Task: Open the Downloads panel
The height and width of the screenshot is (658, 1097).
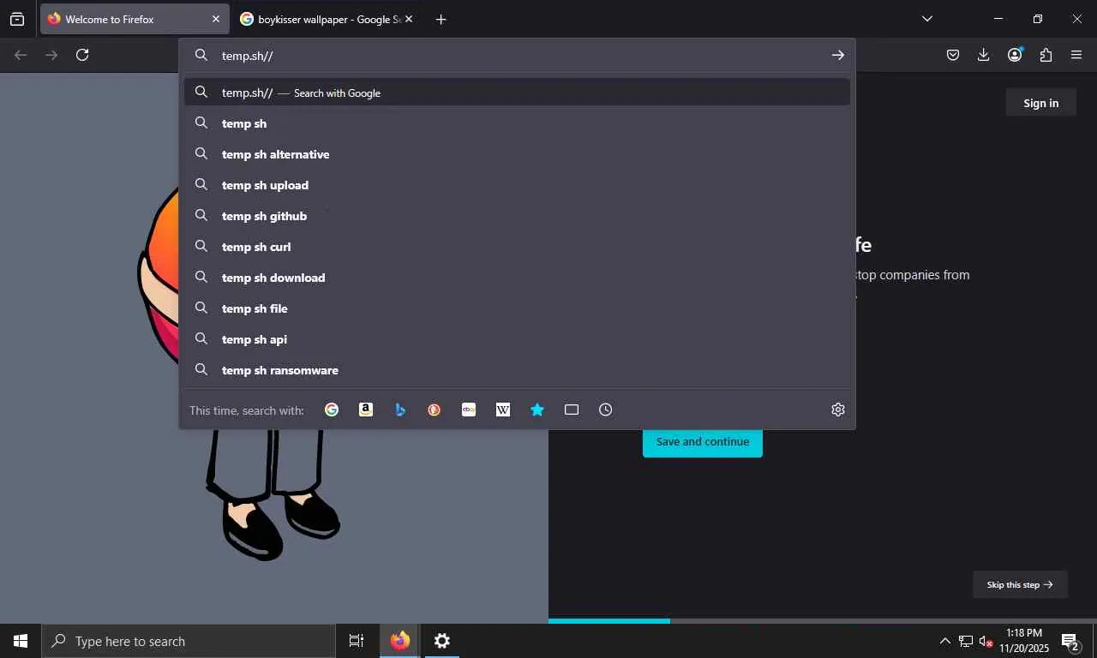Action: click(x=983, y=55)
